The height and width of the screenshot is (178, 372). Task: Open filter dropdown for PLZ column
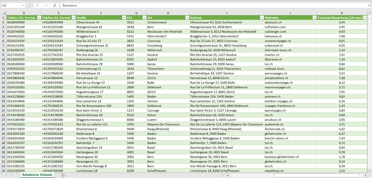click(x=144, y=18)
